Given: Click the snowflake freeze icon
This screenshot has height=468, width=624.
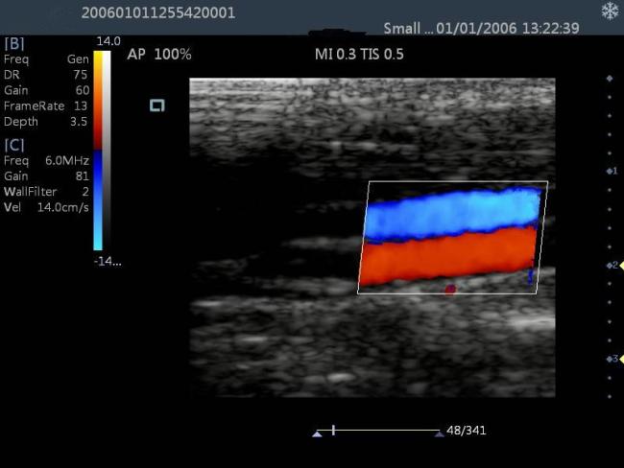Looking at the screenshot, I should tap(609, 12).
